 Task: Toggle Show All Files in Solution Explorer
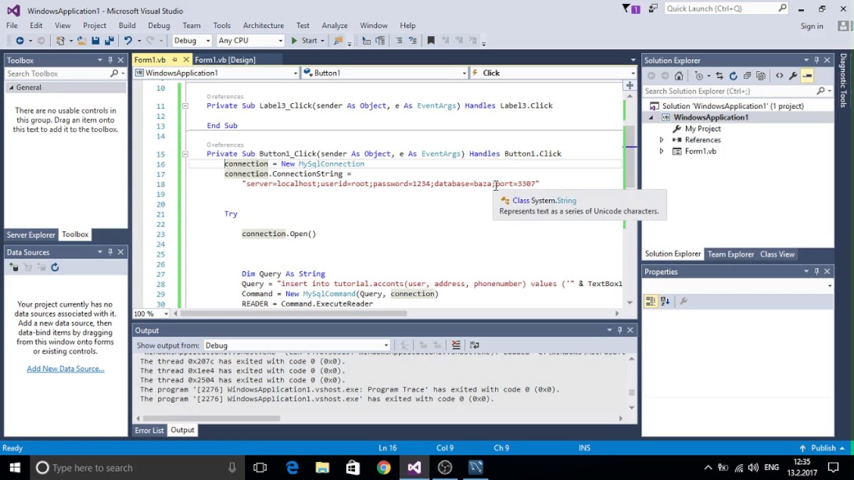[761, 76]
